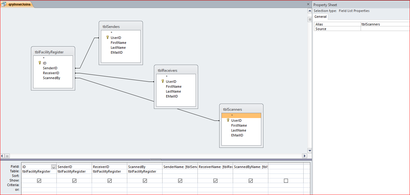Select the tblFacilityRegister table title
The image size is (410, 195).
click(x=49, y=52)
